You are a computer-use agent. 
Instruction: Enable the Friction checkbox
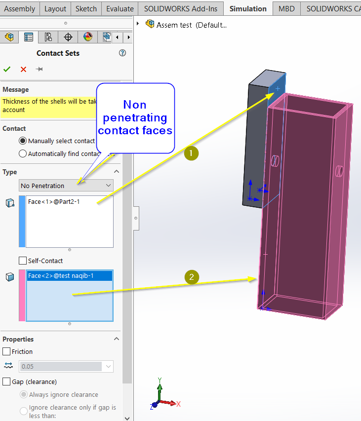pyautogui.click(x=6, y=351)
